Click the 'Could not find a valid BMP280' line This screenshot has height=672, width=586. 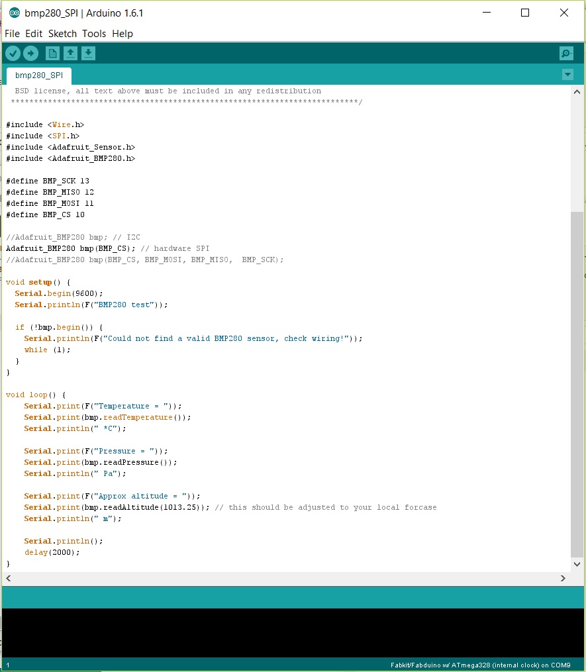(193, 338)
